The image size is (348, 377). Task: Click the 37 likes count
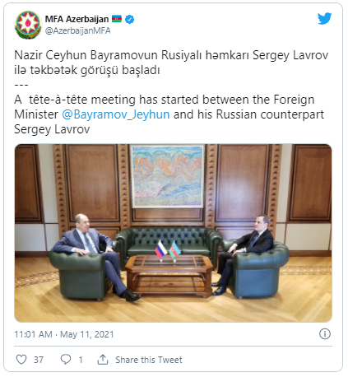[39, 360]
